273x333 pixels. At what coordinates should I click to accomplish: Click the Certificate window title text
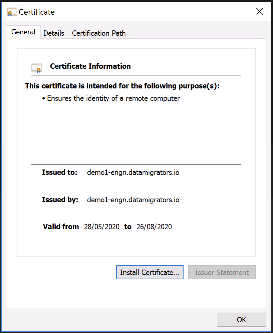[37, 12]
